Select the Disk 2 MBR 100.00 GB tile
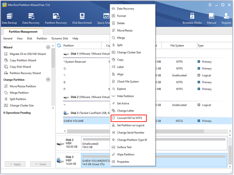Viewport: 234px width, 175px height. (x=68, y=144)
